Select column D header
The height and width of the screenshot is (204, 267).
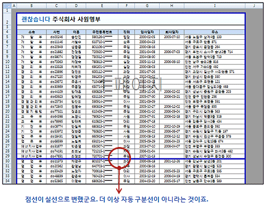click(x=76, y=6)
